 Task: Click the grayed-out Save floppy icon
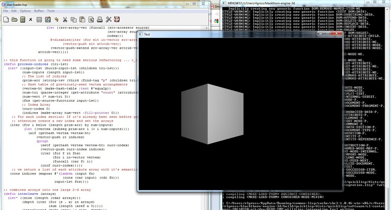39,19
